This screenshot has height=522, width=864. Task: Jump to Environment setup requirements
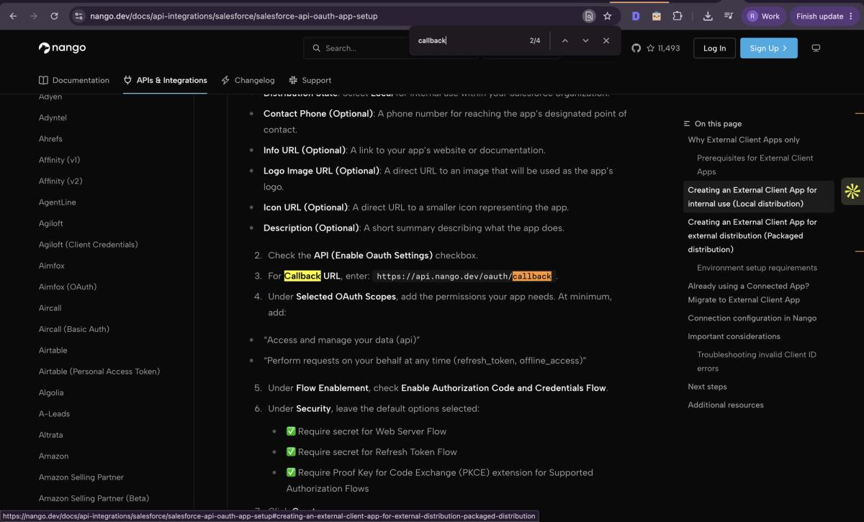pyautogui.click(x=757, y=268)
